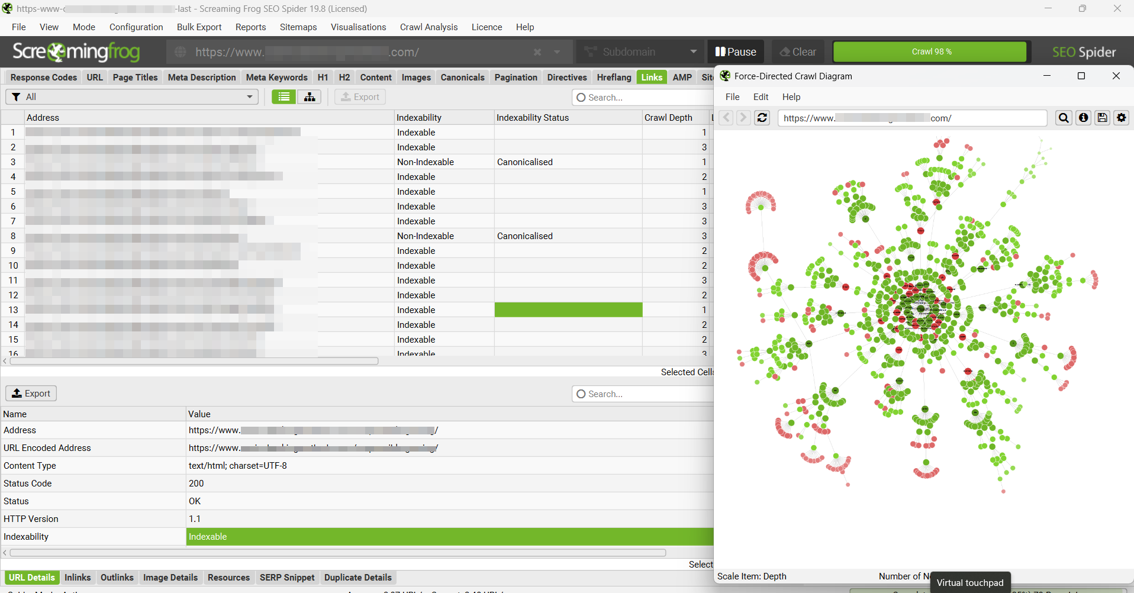Select the Response Codes tab
Viewport: 1134px width, 593px height.
[x=44, y=78]
